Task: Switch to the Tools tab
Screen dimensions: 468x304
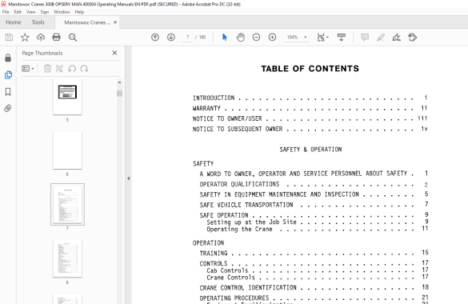Action: pos(38,22)
